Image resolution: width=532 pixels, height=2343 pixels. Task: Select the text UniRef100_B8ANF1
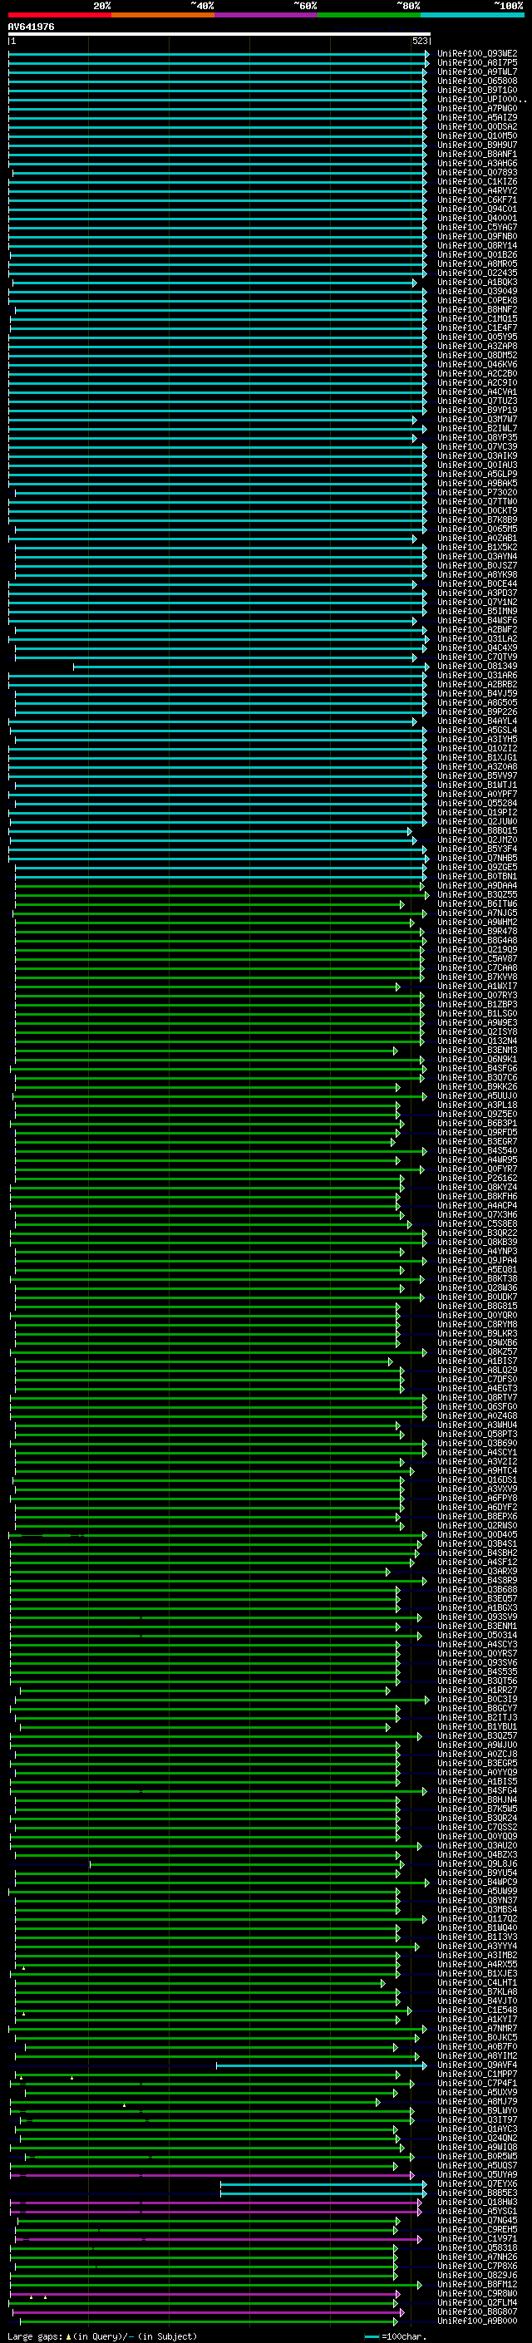(x=477, y=154)
